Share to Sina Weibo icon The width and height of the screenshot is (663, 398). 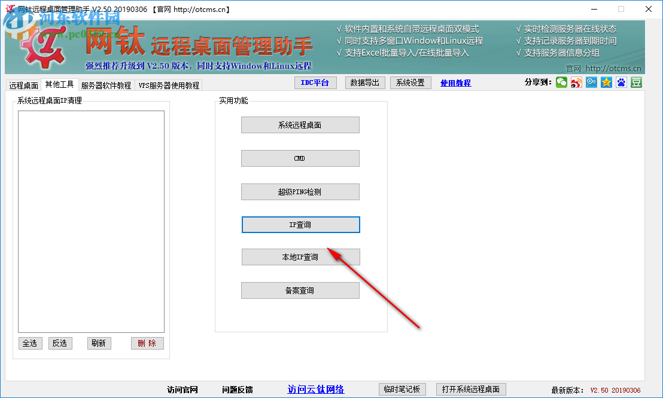[575, 82]
